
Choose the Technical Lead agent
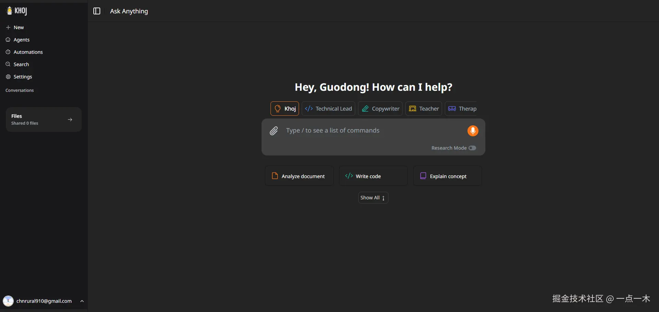328,109
